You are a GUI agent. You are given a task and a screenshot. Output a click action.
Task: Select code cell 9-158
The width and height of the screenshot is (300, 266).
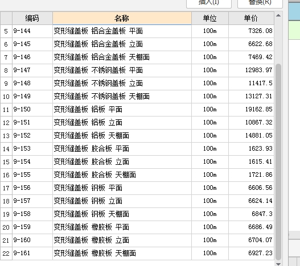(x=32, y=214)
